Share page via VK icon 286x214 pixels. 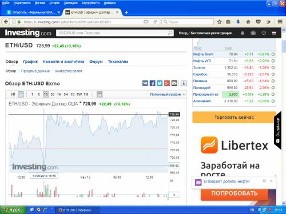pos(145,83)
